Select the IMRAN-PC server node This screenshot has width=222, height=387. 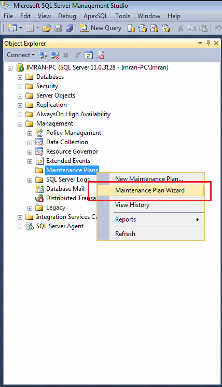97,67
